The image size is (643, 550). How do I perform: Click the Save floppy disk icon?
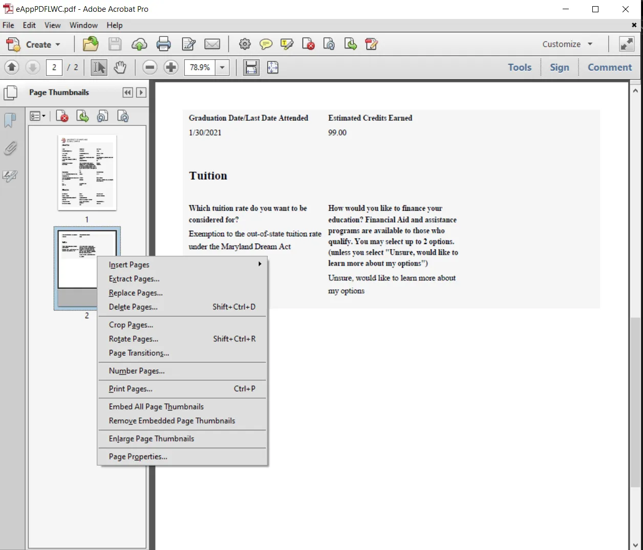pyautogui.click(x=115, y=44)
